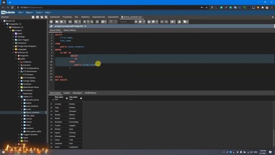Open the Statistics tab

pyautogui.click(x=85, y=17)
